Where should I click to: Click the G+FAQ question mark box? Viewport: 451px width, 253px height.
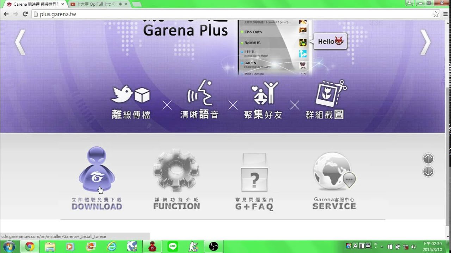click(x=254, y=173)
